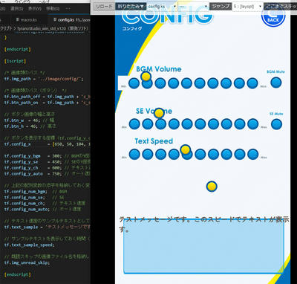Click the yellow marker on BGM Volume row
The height and width of the screenshot is (284, 297).
pos(146,77)
